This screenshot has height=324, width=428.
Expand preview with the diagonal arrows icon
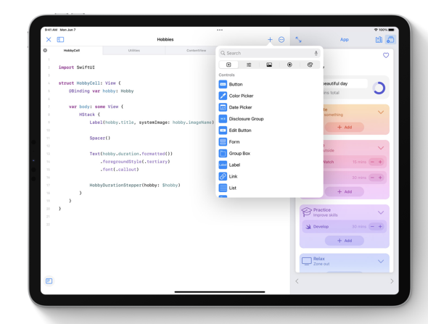[x=298, y=40]
